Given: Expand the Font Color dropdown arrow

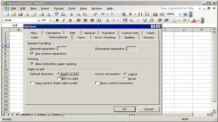Looking at the screenshot, I should [x=199, y=20].
